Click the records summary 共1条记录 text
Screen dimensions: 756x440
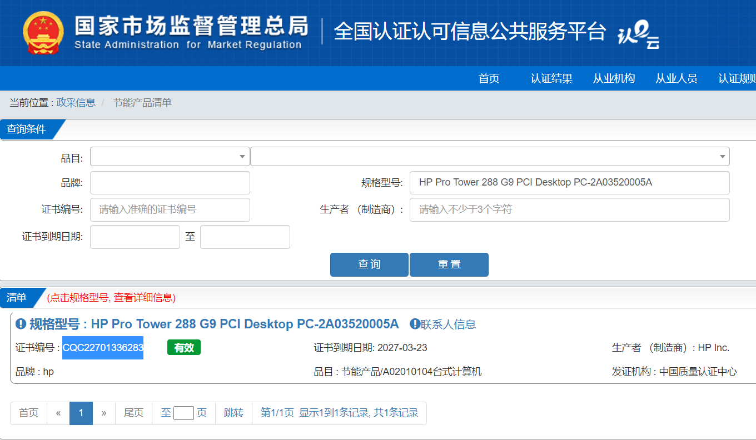396,413
